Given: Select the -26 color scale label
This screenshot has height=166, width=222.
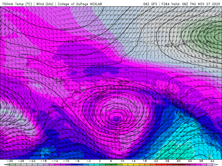Looking at the screenshot, I should coord(21,161).
